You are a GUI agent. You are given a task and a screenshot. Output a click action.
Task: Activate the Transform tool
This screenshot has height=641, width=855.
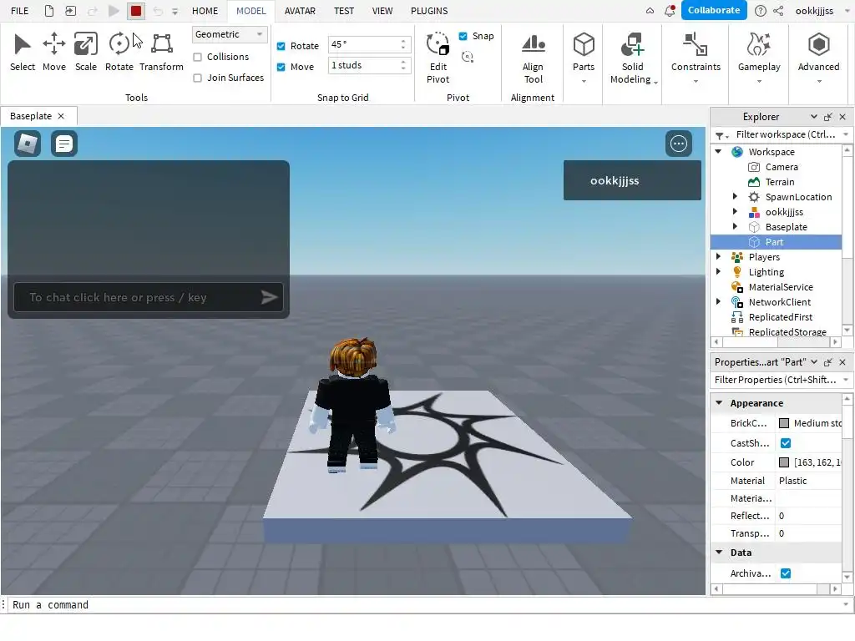pyautogui.click(x=161, y=52)
